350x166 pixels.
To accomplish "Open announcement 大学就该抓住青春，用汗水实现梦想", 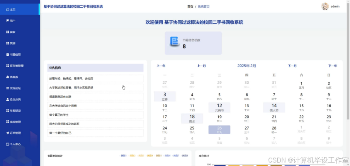I will 95,88.
